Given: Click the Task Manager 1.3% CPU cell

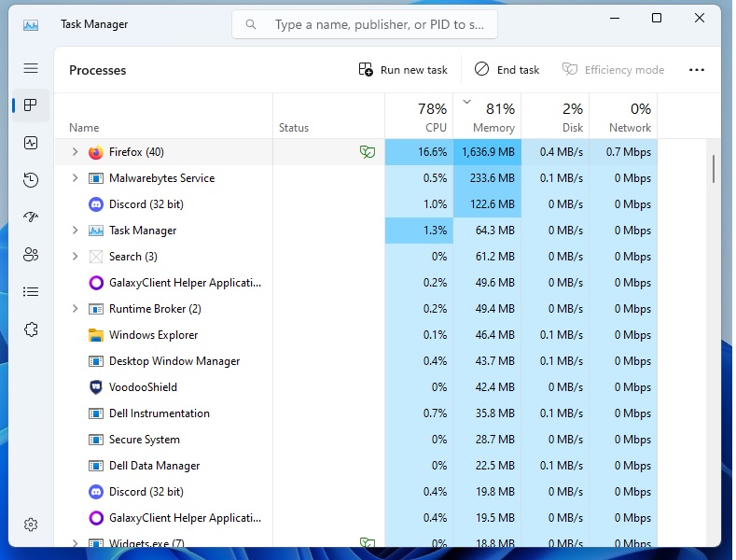Looking at the screenshot, I should coord(419,231).
